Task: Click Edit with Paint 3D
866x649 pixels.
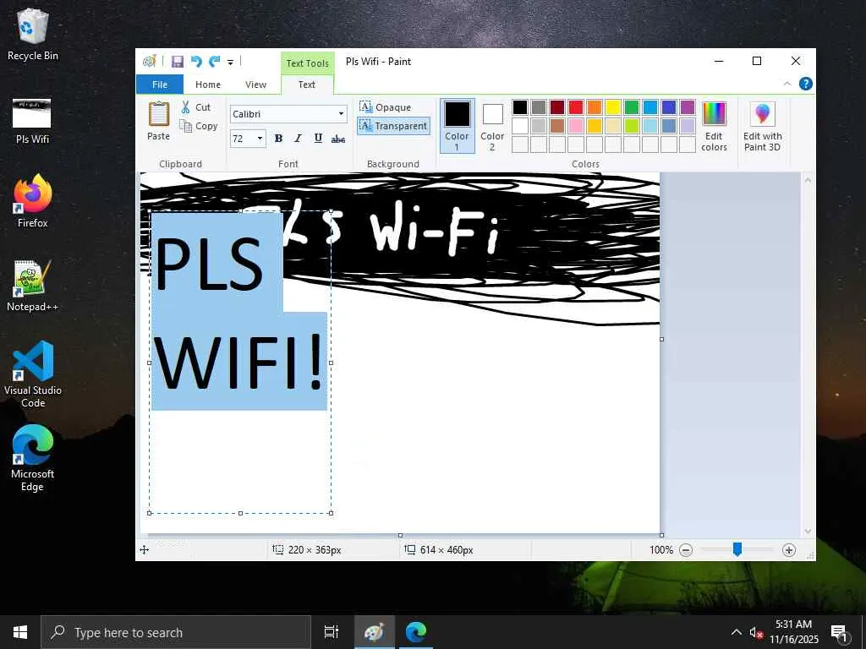Action: [762, 126]
